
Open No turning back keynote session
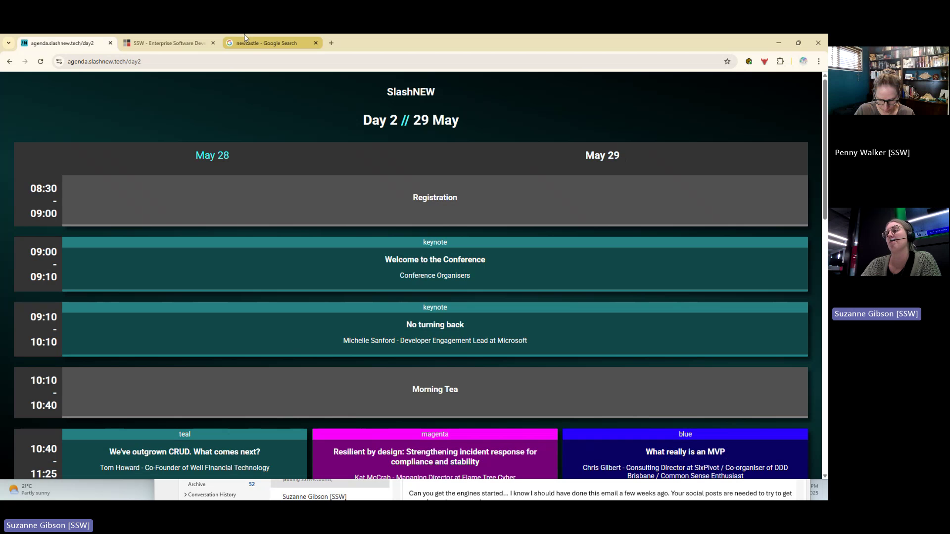435,329
